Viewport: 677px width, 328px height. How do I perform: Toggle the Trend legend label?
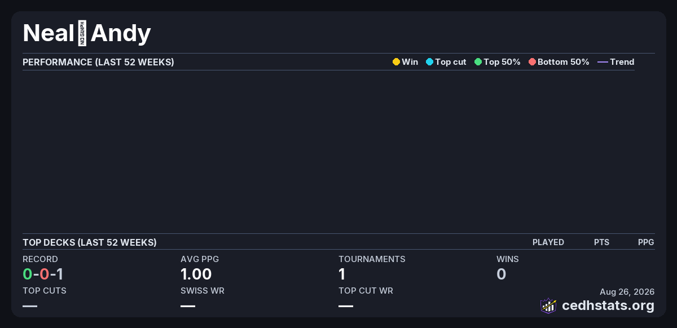pos(622,62)
